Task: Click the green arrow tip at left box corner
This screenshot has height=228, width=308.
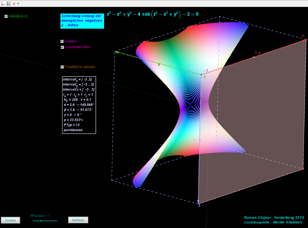Action: click(x=116, y=52)
